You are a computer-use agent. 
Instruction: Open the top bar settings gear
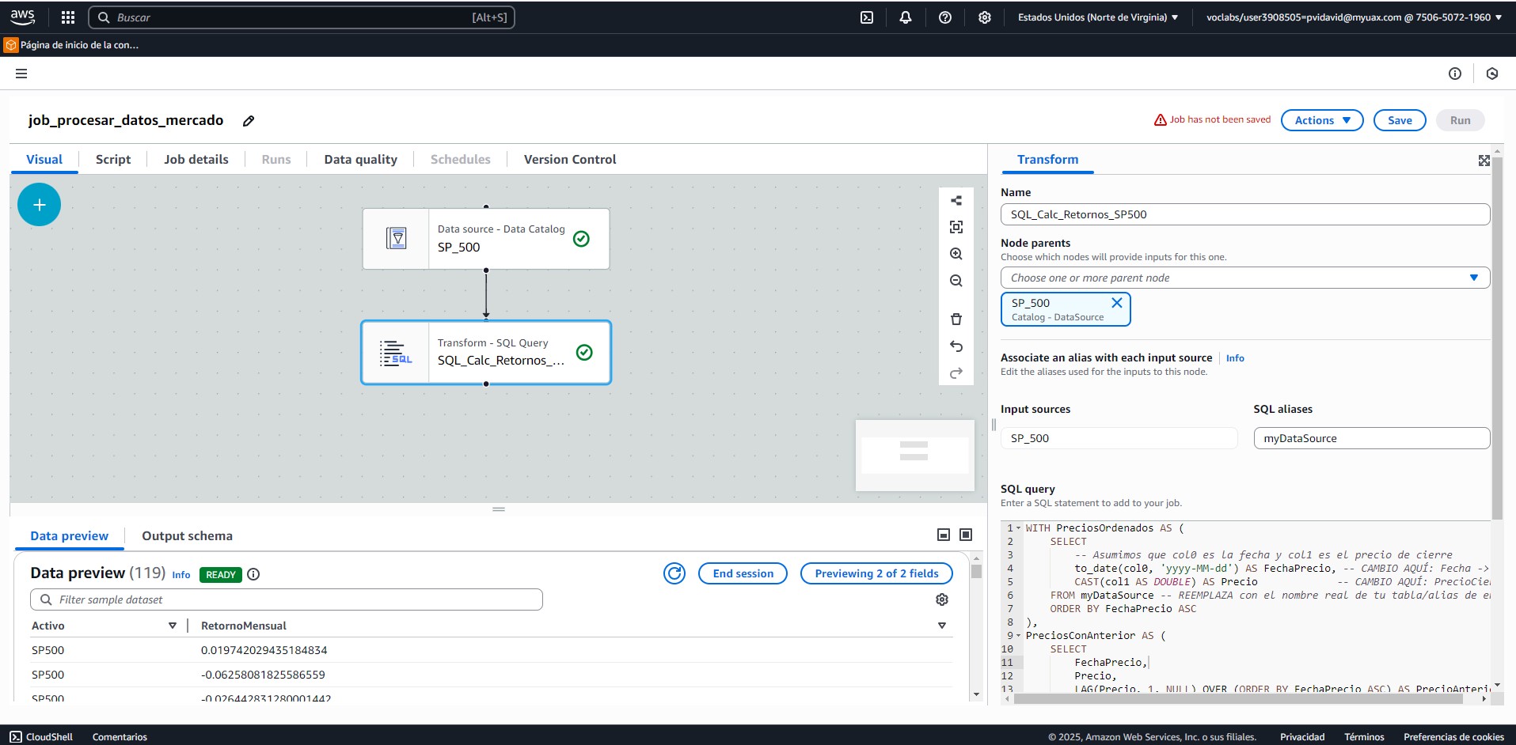[985, 17]
